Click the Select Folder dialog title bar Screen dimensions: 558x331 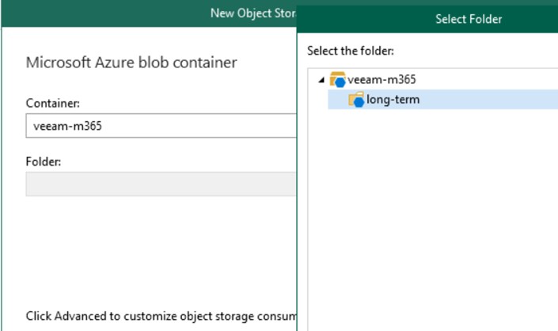pos(469,18)
